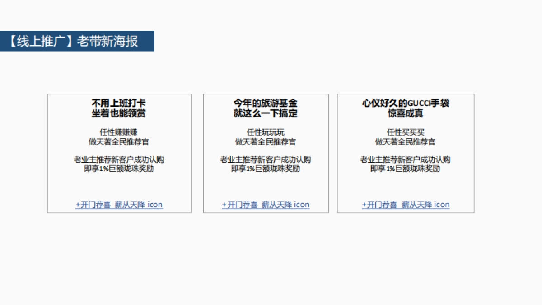This screenshot has height=305, width=542.
Task: Click the plus sign before 开门荐喜 in the right card
Action: coord(364,205)
